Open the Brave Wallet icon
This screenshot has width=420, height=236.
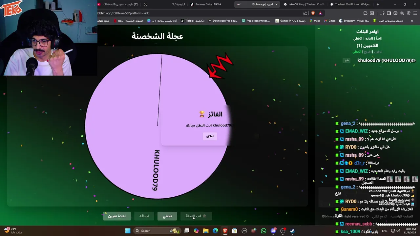395,13
